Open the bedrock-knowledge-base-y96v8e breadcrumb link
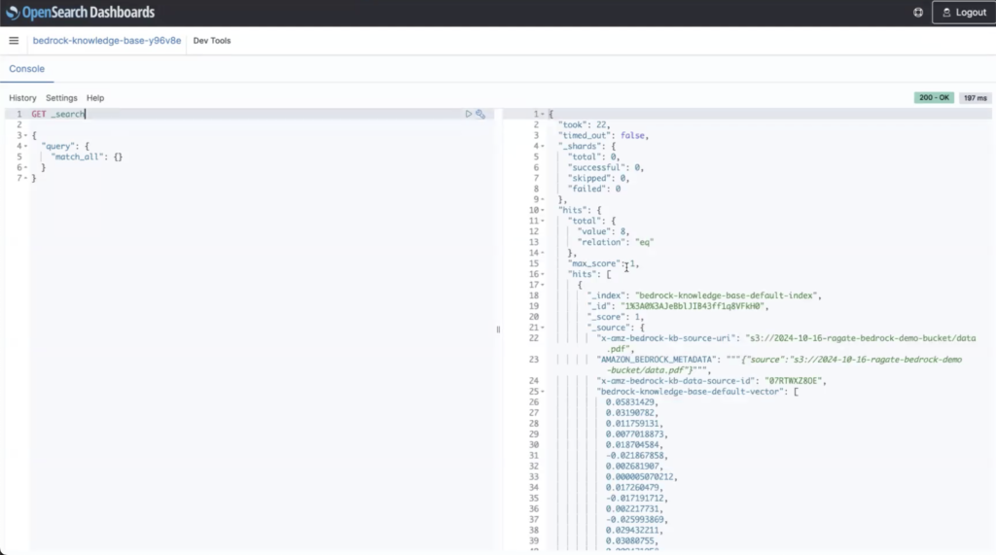996x555 pixels. click(x=107, y=41)
